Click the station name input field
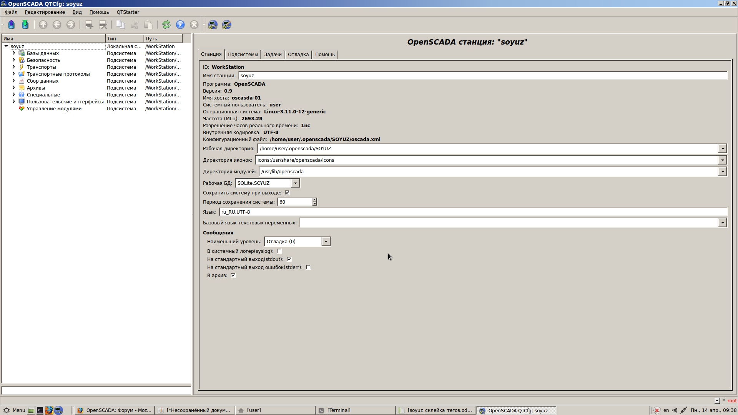 click(482, 76)
